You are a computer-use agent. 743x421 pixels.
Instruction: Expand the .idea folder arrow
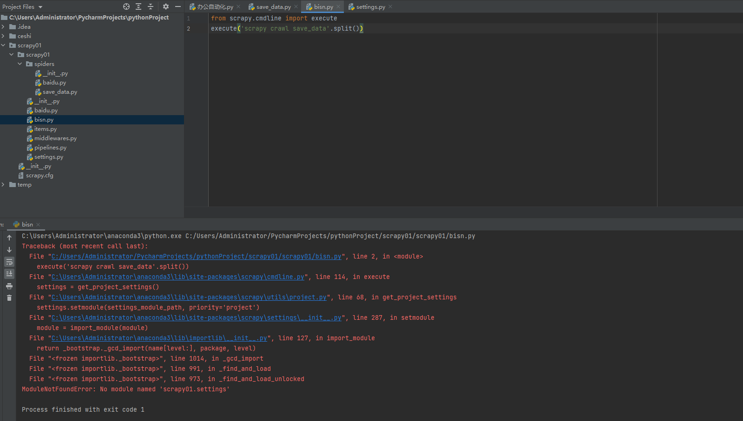[3, 27]
